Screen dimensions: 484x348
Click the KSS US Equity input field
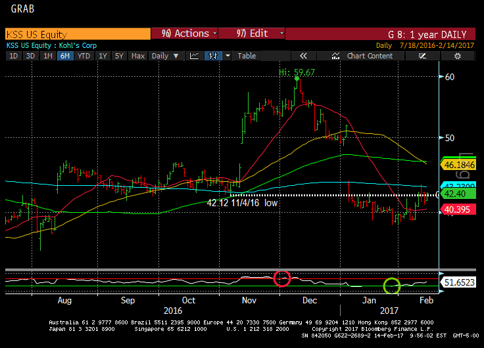tap(78, 34)
